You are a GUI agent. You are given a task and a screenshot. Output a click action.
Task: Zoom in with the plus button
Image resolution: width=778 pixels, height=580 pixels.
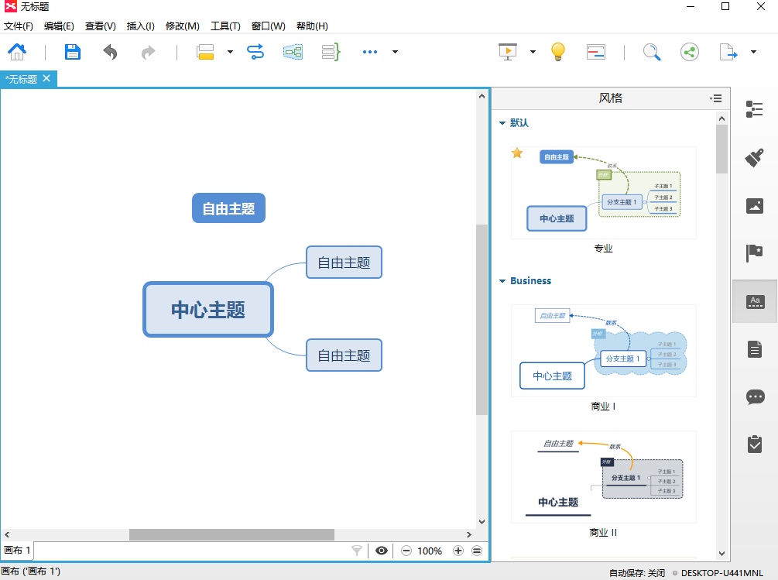click(x=458, y=551)
